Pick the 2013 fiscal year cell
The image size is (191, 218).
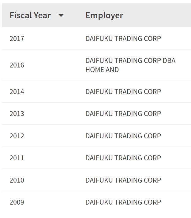tap(17, 114)
